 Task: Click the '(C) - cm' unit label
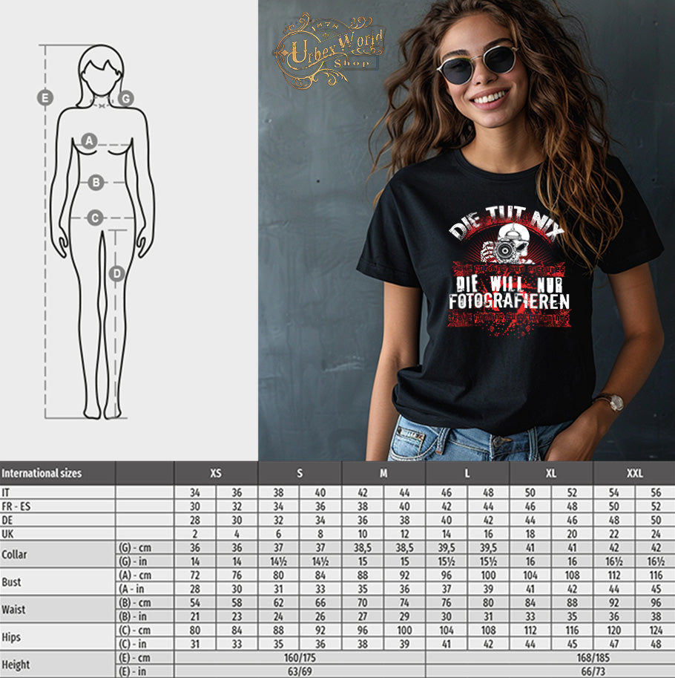[x=135, y=630]
